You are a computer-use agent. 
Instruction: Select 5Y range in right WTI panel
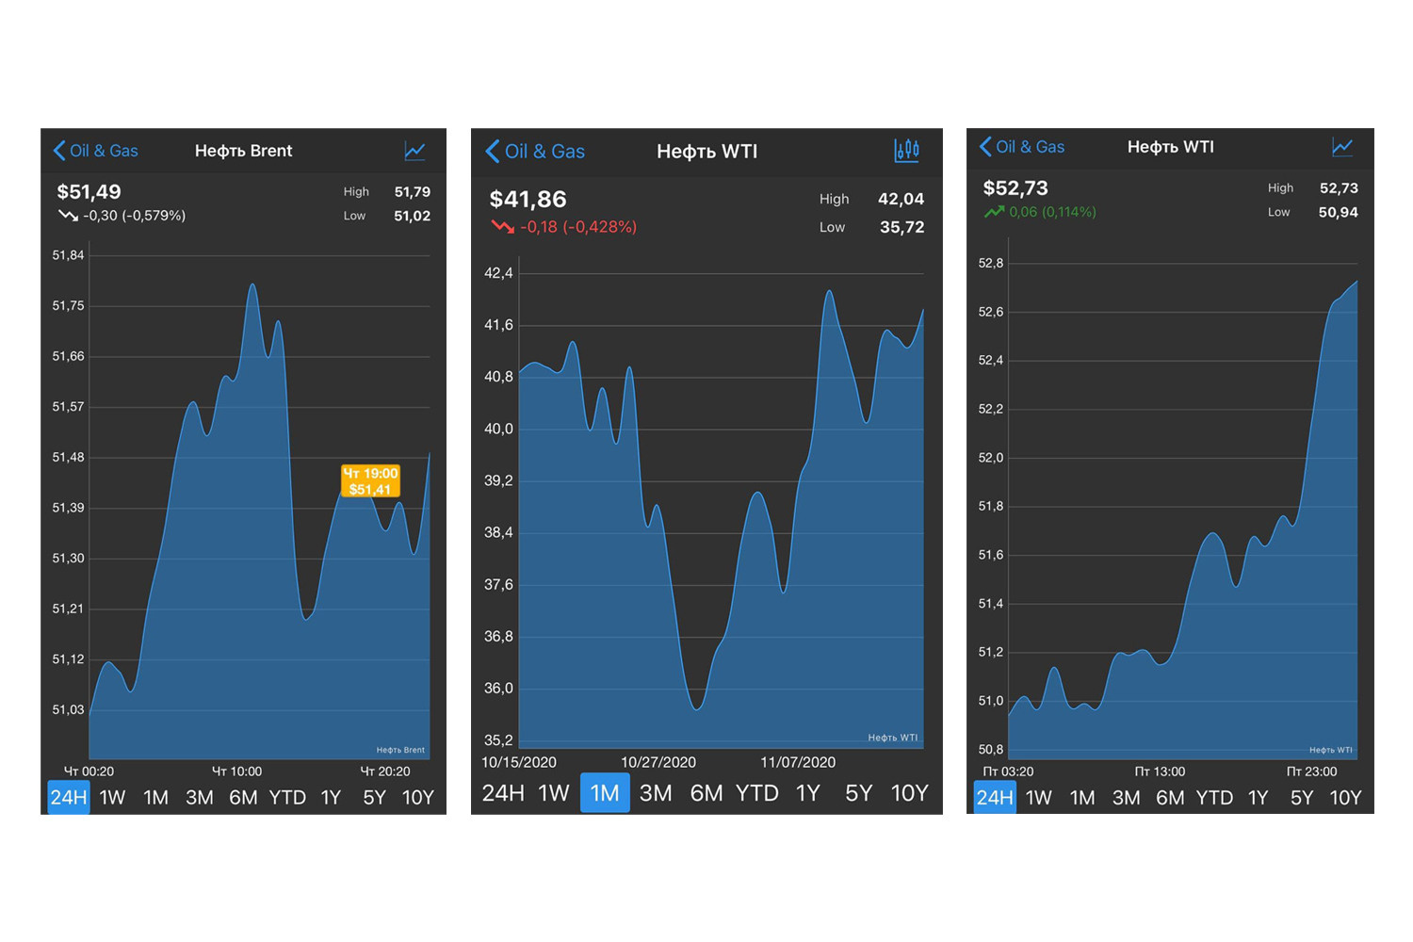(x=1302, y=798)
